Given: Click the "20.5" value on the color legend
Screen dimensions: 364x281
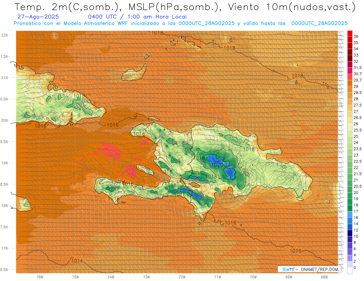Looking at the screenshot, I should click(x=358, y=186).
